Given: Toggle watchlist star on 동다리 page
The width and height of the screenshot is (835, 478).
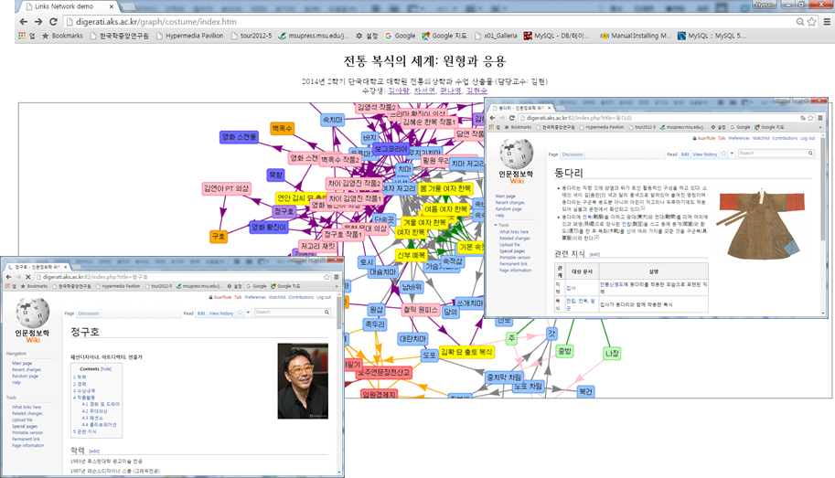Looking at the screenshot, I should [x=724, y=154].
